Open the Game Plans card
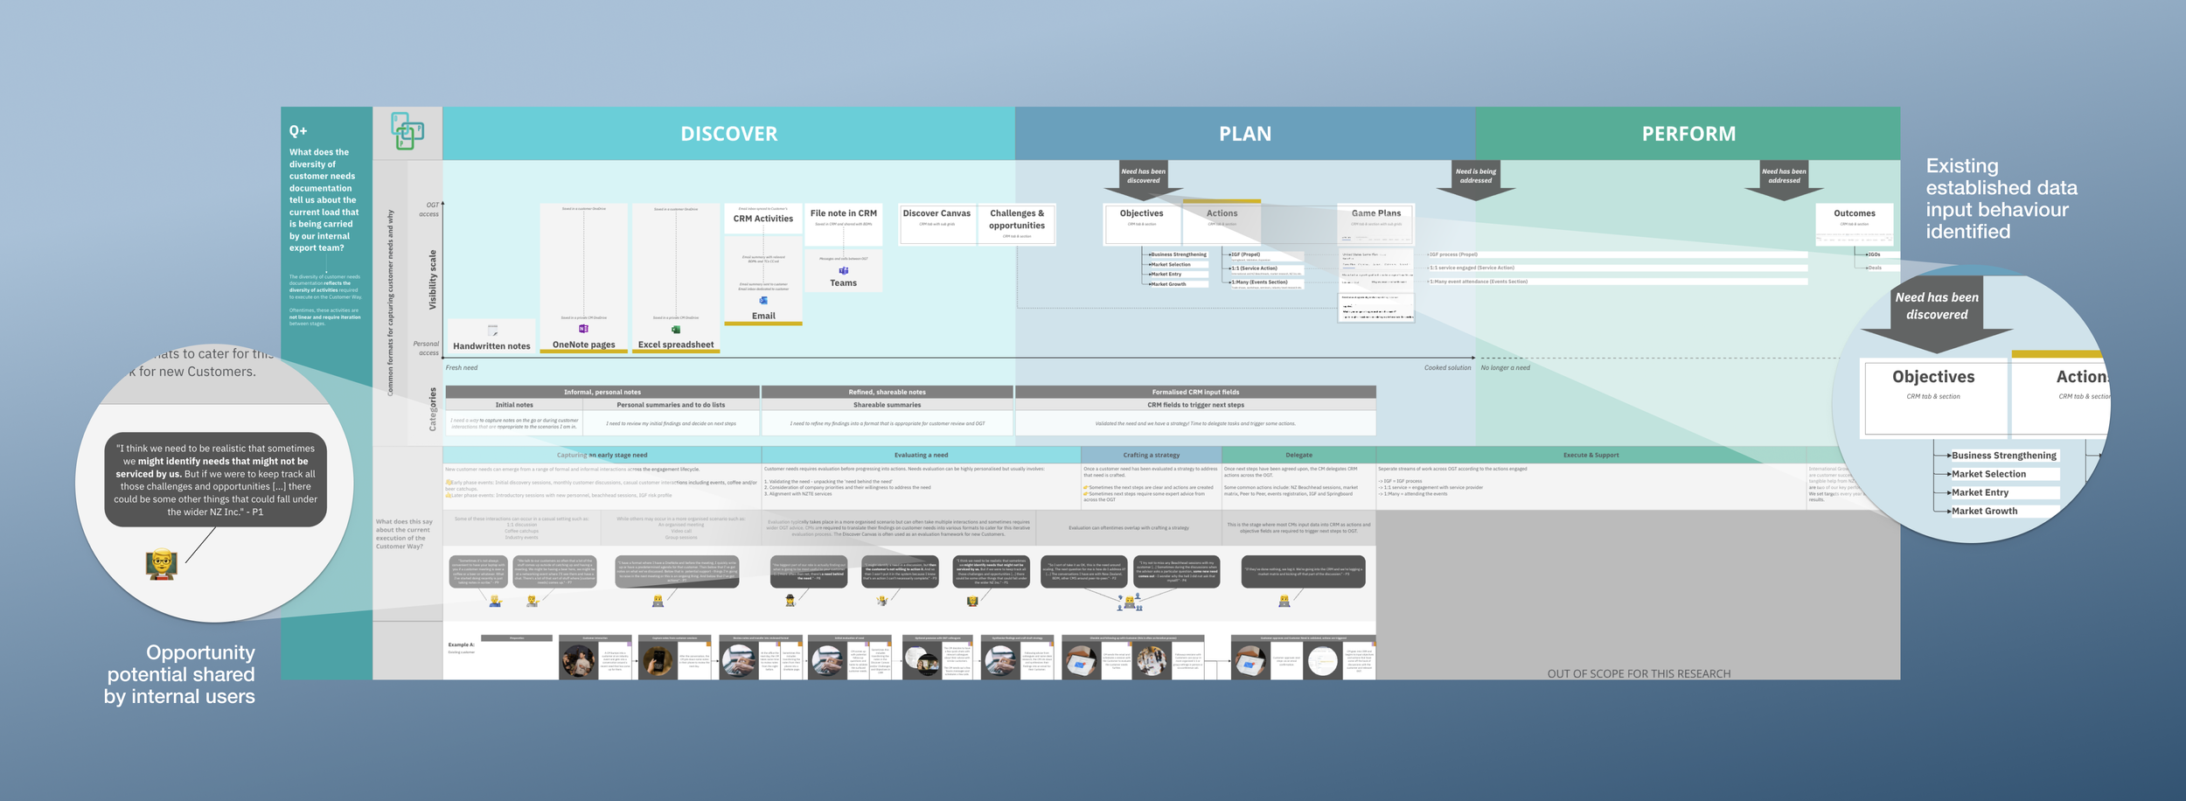2186x801 pixels. [1376, 224]
